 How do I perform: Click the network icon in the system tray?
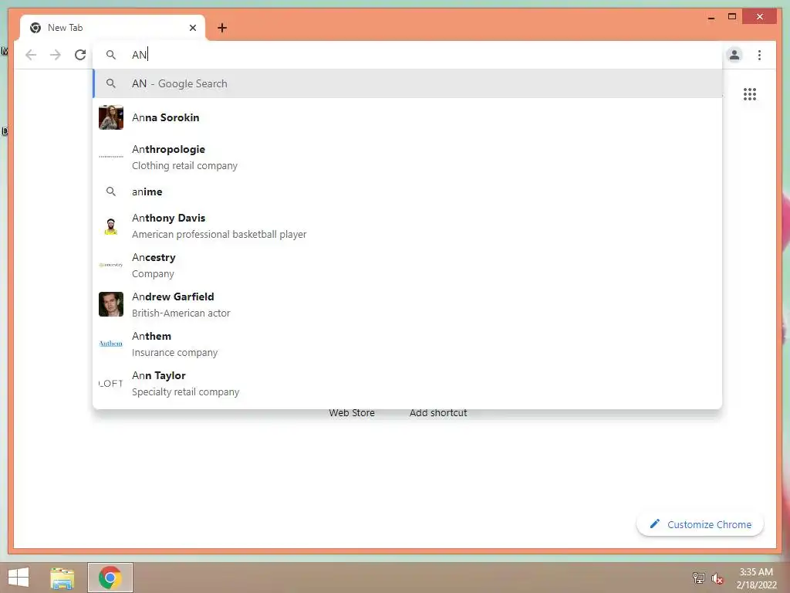pyautogui.click(x=699, y=578)
